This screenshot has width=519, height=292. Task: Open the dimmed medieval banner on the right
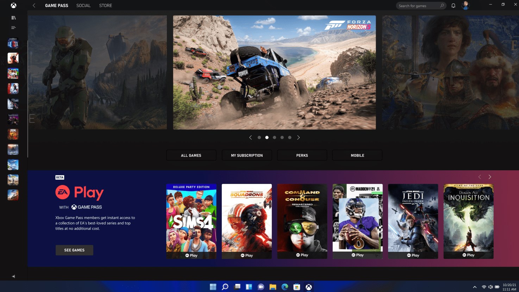tap(450, 72)
